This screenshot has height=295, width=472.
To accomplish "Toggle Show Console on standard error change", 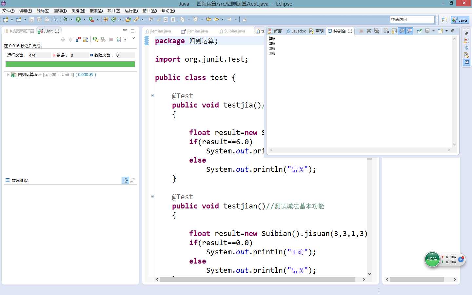I will click(x=409, y=31).
